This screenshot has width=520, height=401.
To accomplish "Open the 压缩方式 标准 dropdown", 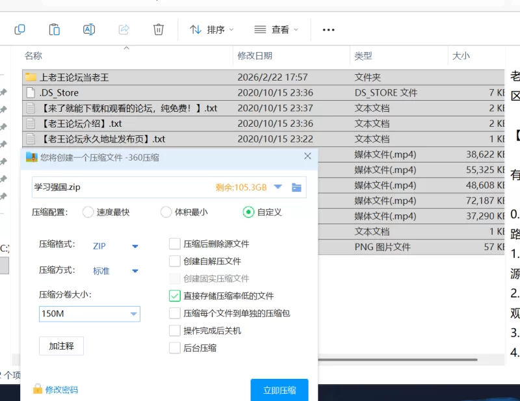I will click(135, 270).
